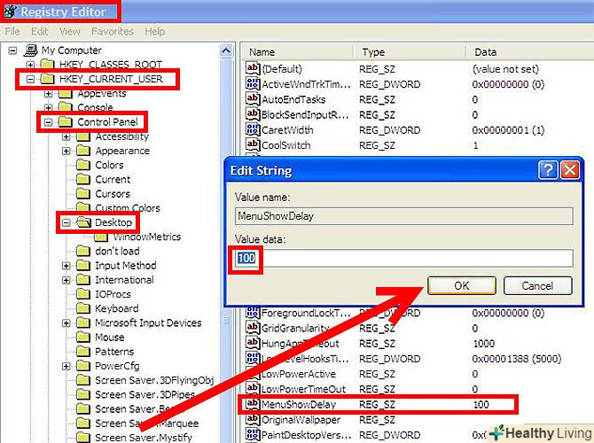The width and height of the screenshot is (594, 443).
Task: Select the Mouse folder icon
Action: pos(83,338)
